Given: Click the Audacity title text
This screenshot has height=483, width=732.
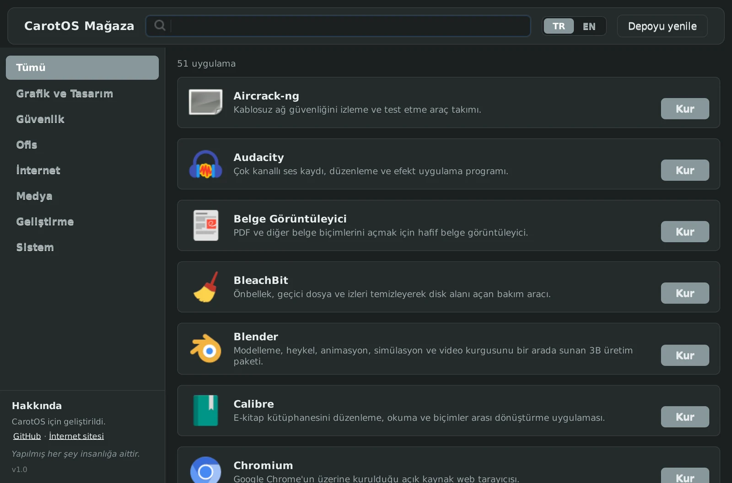Looking at the screenshot, I should tap(258, 157).
